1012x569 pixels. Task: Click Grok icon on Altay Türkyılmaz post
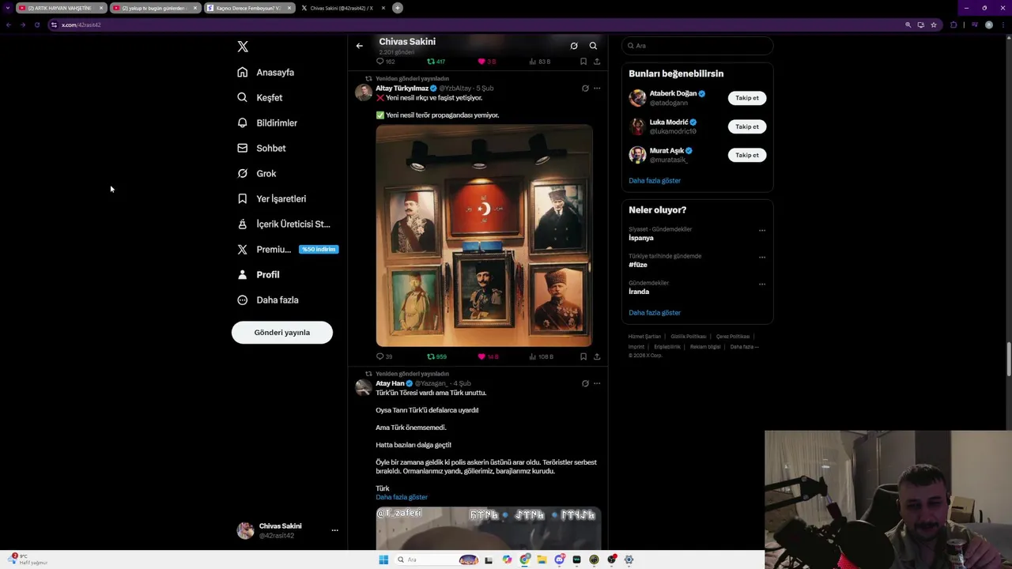[x=585, y=89]
